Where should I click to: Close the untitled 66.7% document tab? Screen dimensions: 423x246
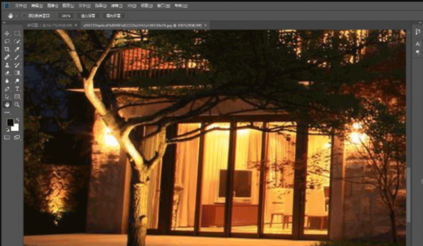(x=75, y=25)
